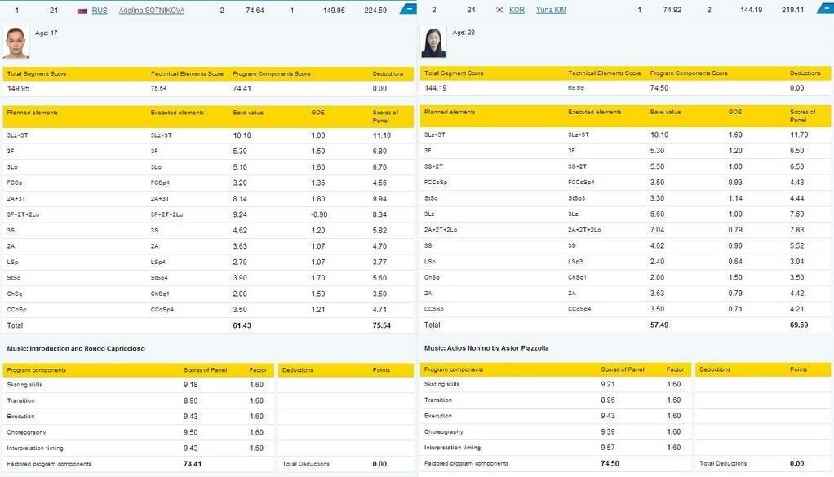Click 'Music: Introduction and Rondo Capriccioso' text
This screenshot has height=477, width=834.
point(76,349)
